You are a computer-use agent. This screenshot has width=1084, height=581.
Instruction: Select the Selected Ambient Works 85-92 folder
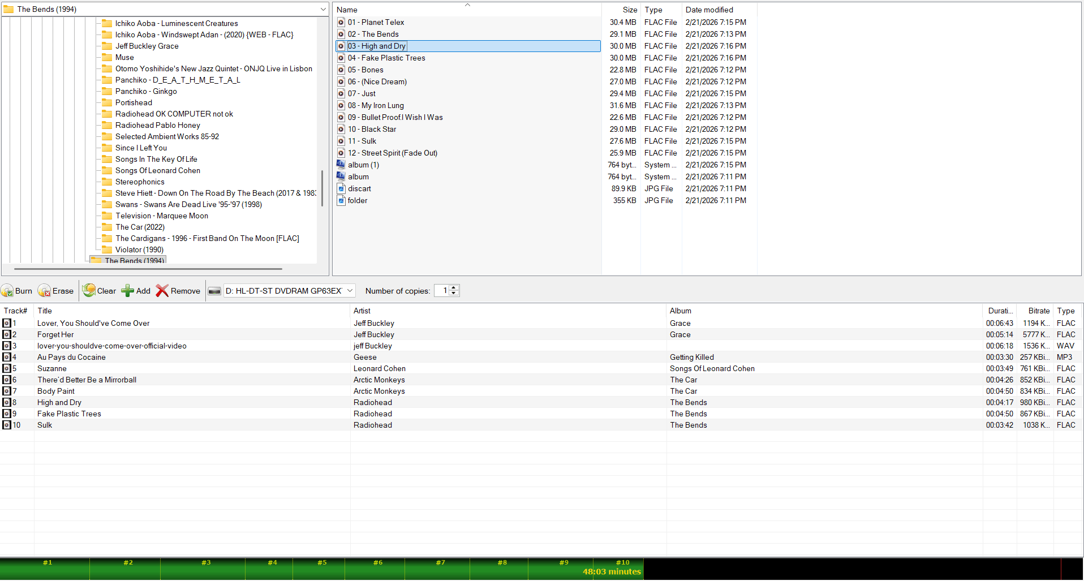(167, 136)
